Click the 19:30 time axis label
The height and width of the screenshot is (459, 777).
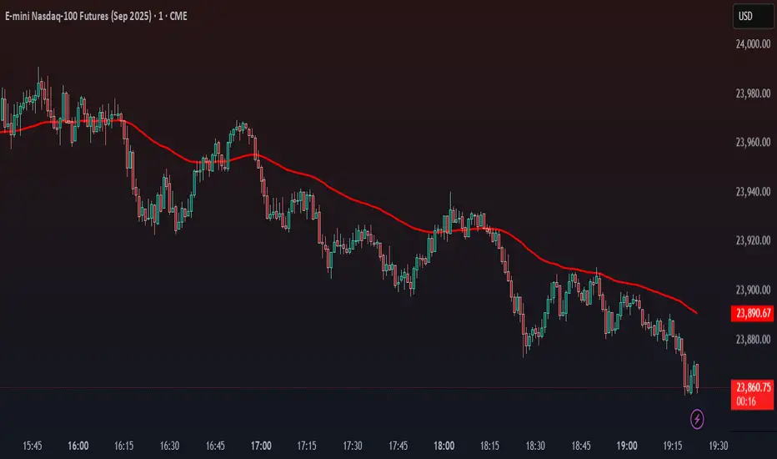pos(718,446)
